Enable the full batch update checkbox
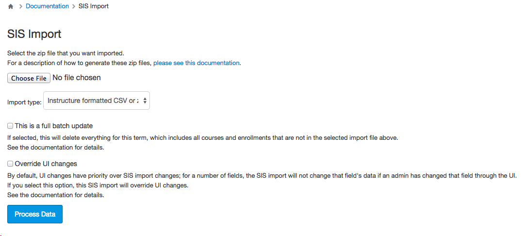 [x=10, y=126]
